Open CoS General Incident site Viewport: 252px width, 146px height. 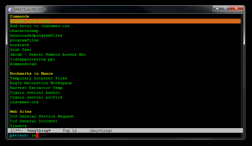tap(34, 121)
